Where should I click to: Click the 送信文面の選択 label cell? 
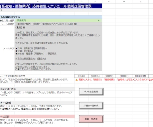pos(7,21)
